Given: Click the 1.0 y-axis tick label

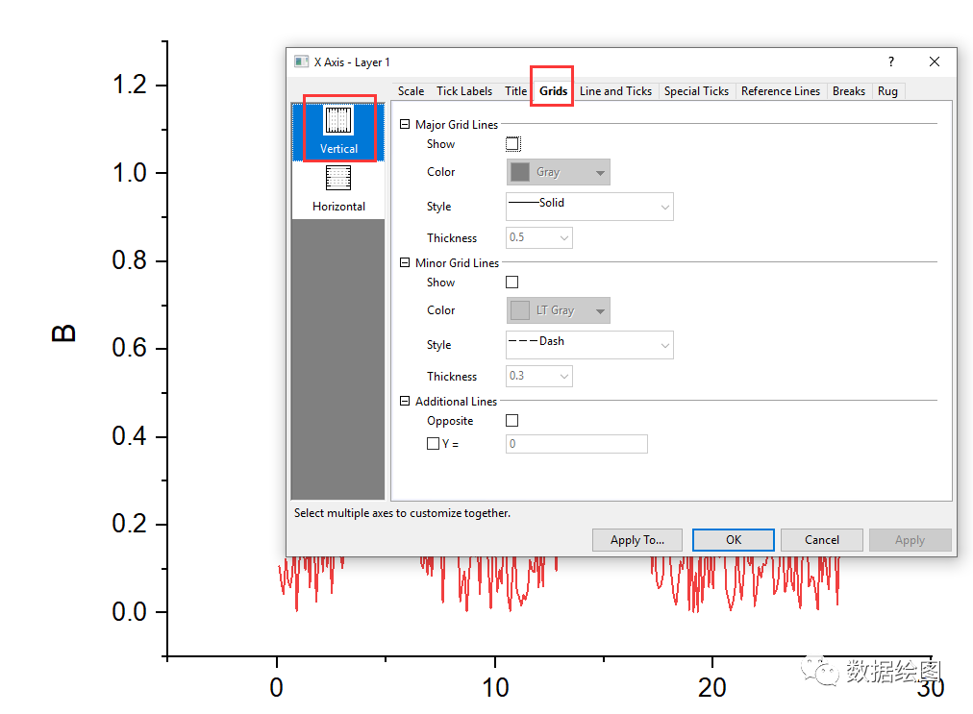Looking at the screenshot, I should coord(129,172).
